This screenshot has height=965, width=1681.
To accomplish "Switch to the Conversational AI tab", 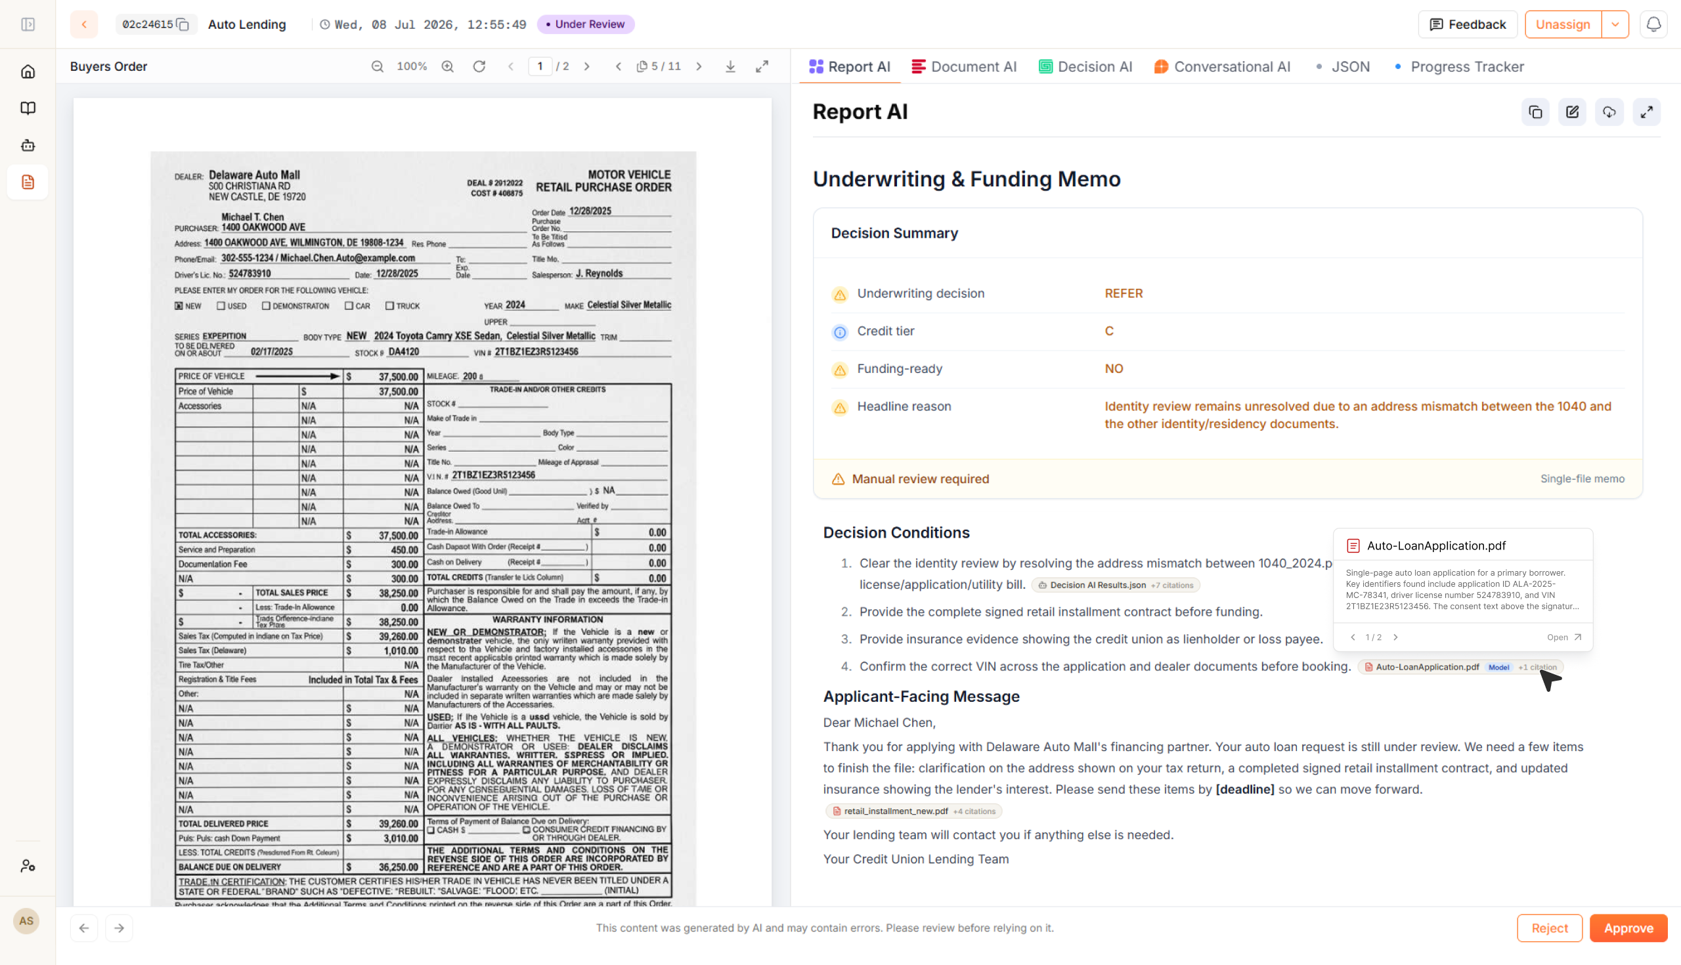I will (x=1222, y=66).
